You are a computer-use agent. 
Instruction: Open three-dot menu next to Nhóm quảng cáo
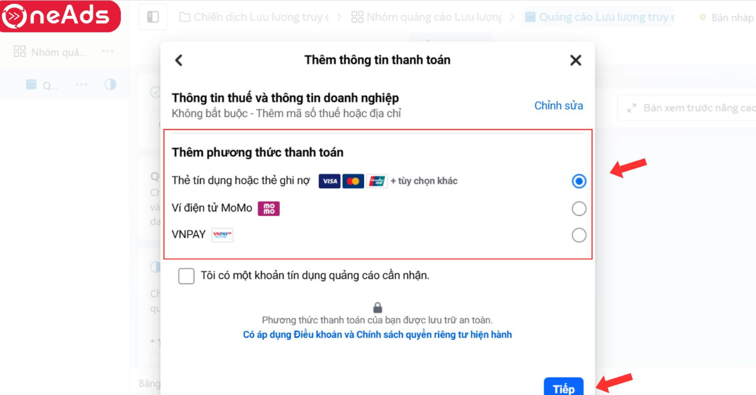(x=108, y=52)
